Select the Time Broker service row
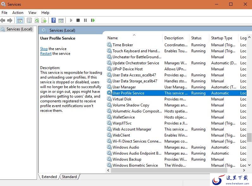The image size is (252, 186). pyautogui.click(x=176, y=45)
